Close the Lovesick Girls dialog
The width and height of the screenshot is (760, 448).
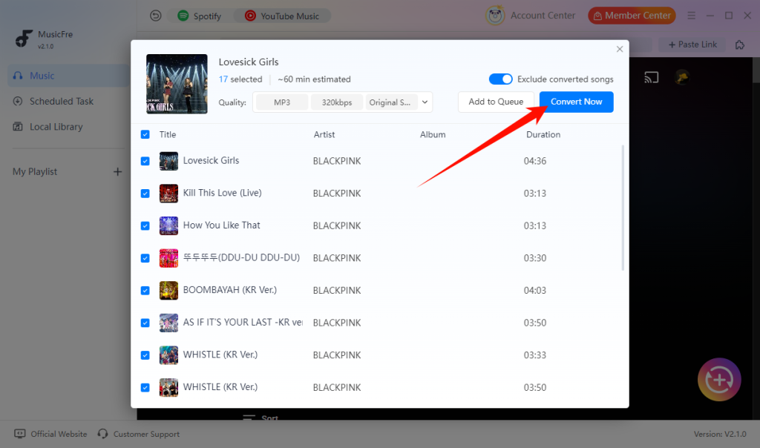click(620, 49)
